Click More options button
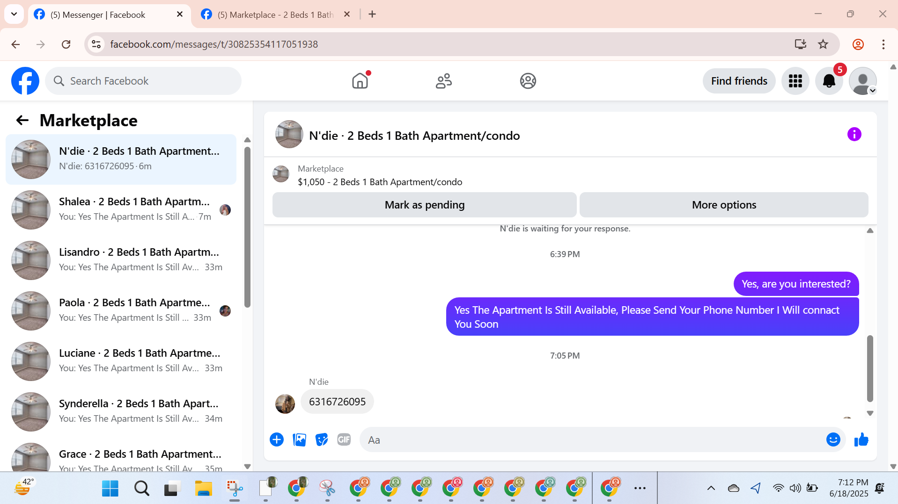 (x=724, y=205)
